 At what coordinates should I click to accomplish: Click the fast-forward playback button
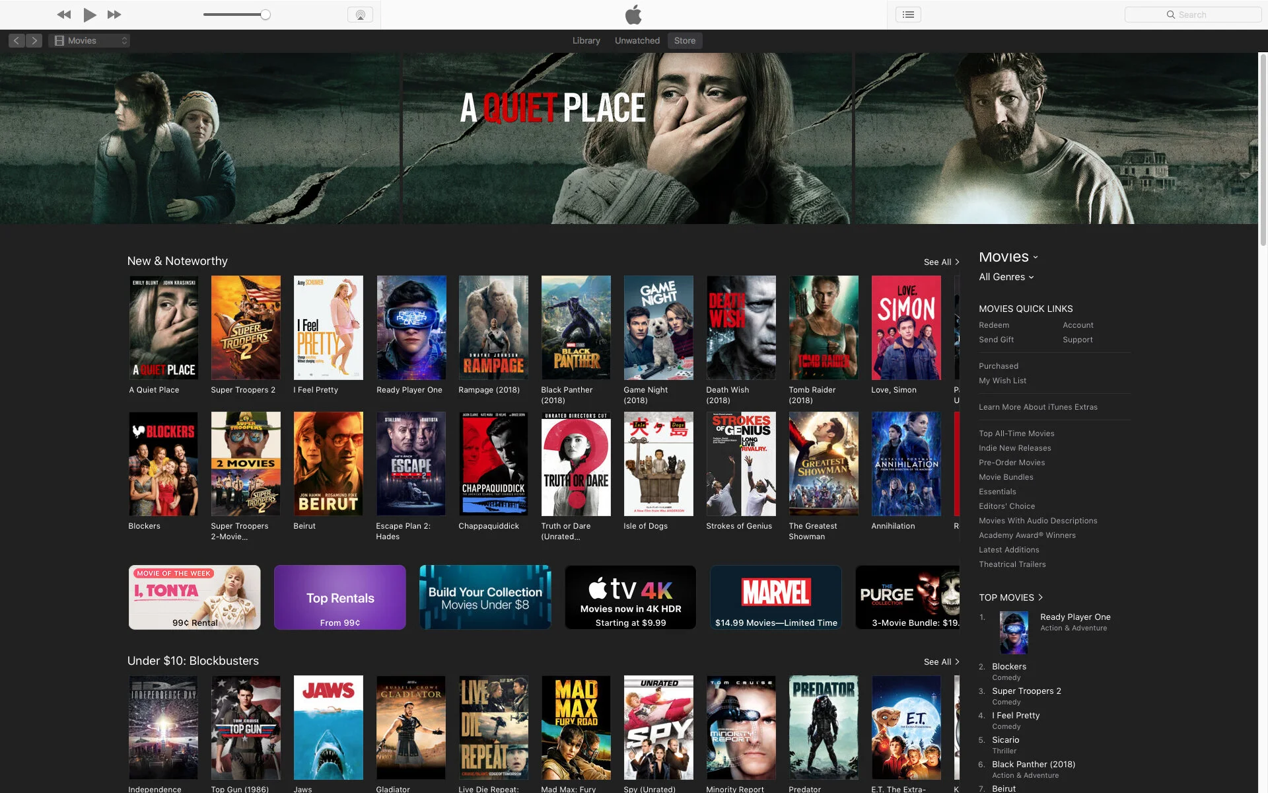(x=114, y=15)
